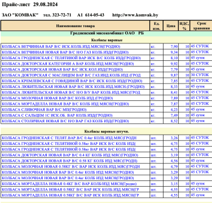
Task: Click the 'шт.' unit in МОРТАДЕЛЛА 0.4КГ row
Action: click(157, 184)
